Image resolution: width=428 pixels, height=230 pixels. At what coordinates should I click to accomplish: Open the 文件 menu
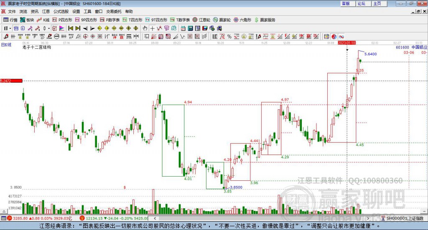pos(12,11)
